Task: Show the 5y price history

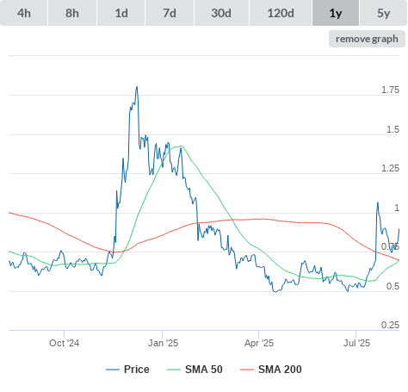Action: pyautogui.click(x=383, y=13)
